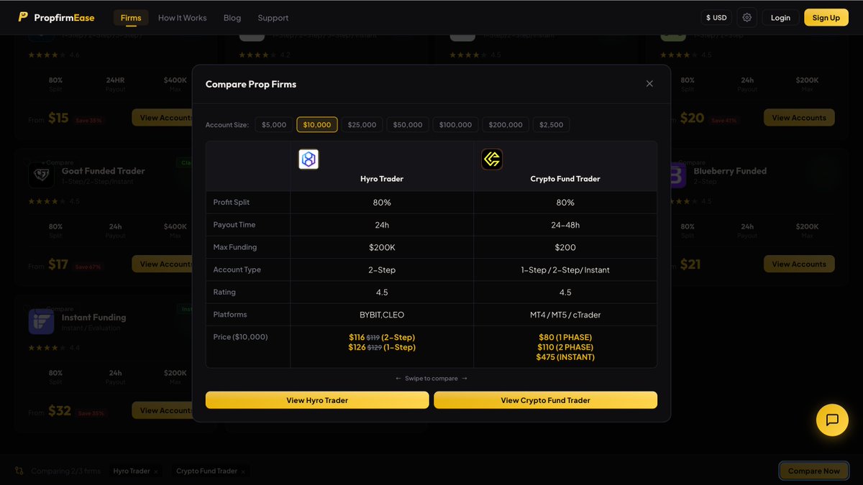Screen dimensions: 863x485
Task: Click the Instant Funding firm logo
Action: (41, 321)
